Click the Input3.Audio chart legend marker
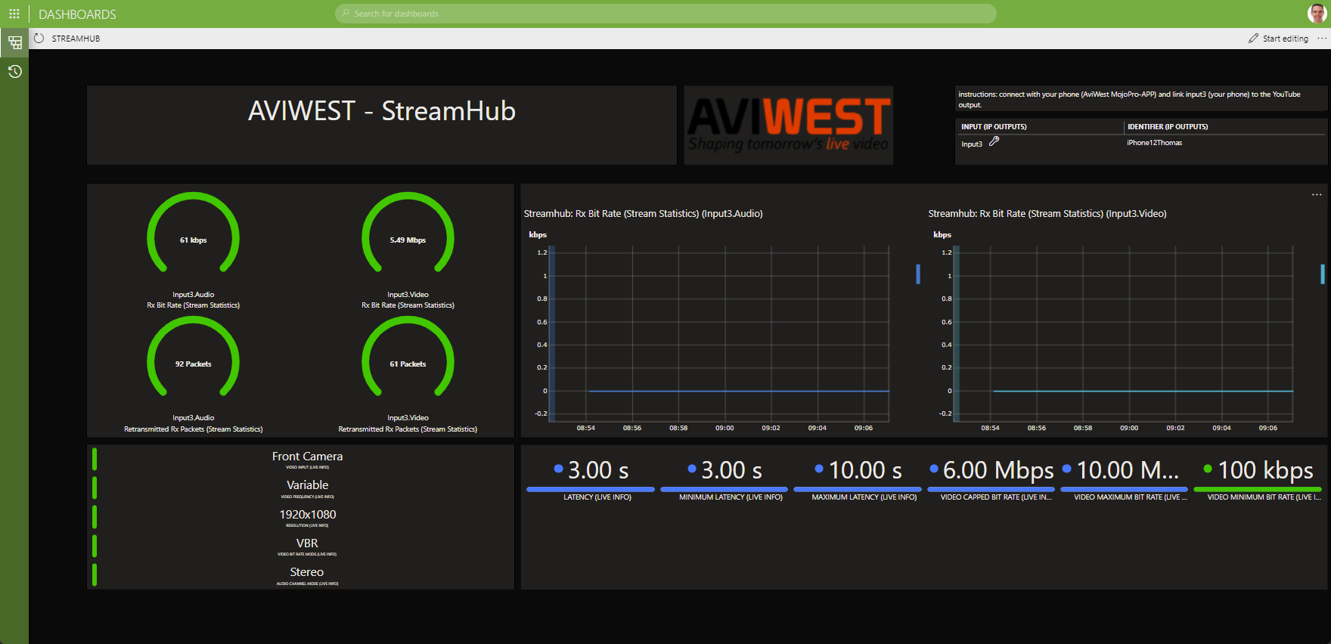This screenshot has height=644, width=1331. (x=918, y=274)
